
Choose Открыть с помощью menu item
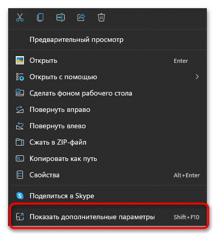[108, 77]
